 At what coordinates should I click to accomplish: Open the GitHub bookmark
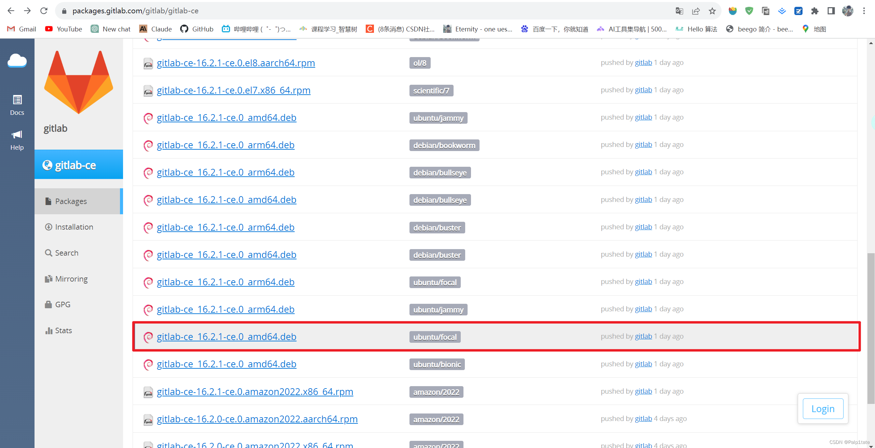tap(197, 29)
